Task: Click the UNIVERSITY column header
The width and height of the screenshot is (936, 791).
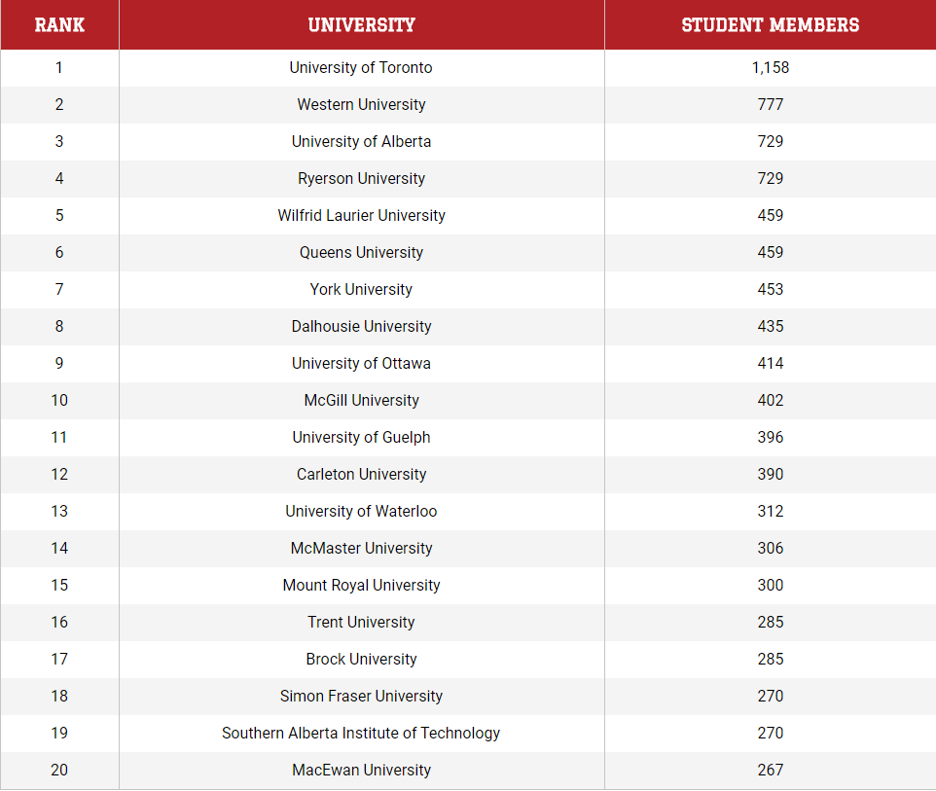Action: [x=362, y=25]
